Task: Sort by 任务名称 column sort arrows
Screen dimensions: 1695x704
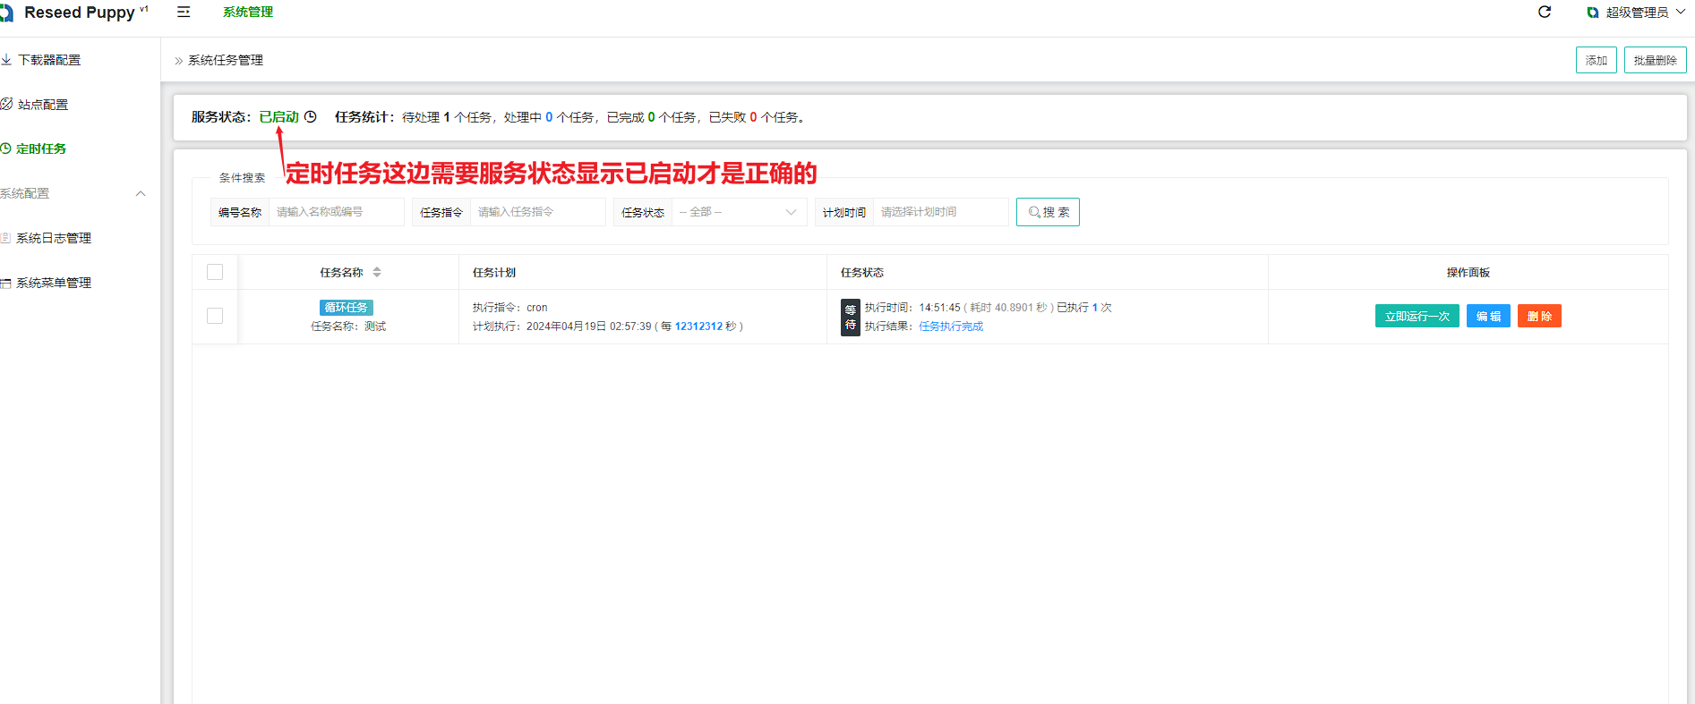Action: (x=377, y=272)
